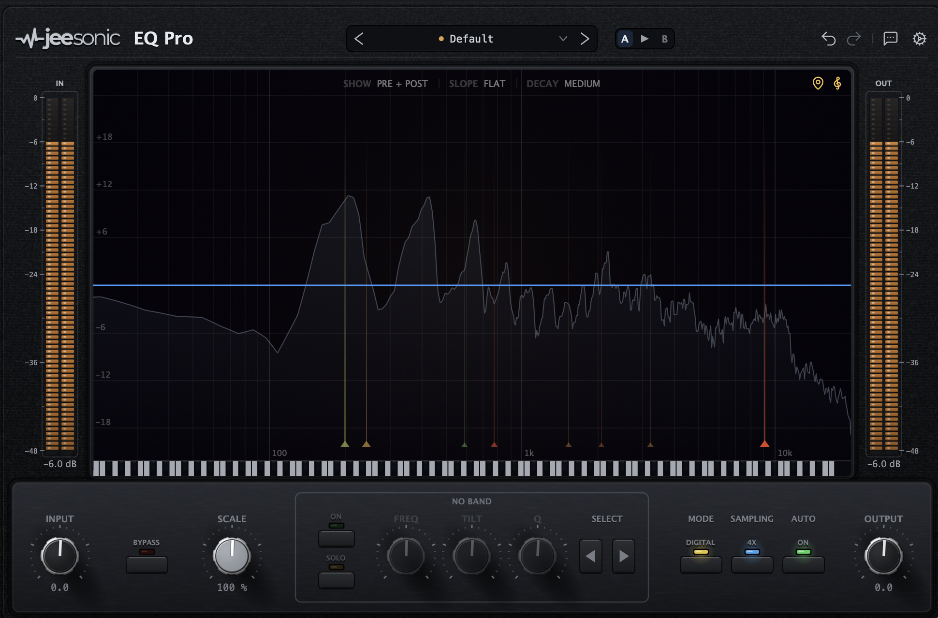This screenshot has height=618, width=938.
Task: Open the Default preset dropdown
Action: (471, 39)
